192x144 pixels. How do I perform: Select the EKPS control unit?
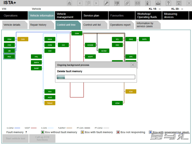click(x=144, y=39)
